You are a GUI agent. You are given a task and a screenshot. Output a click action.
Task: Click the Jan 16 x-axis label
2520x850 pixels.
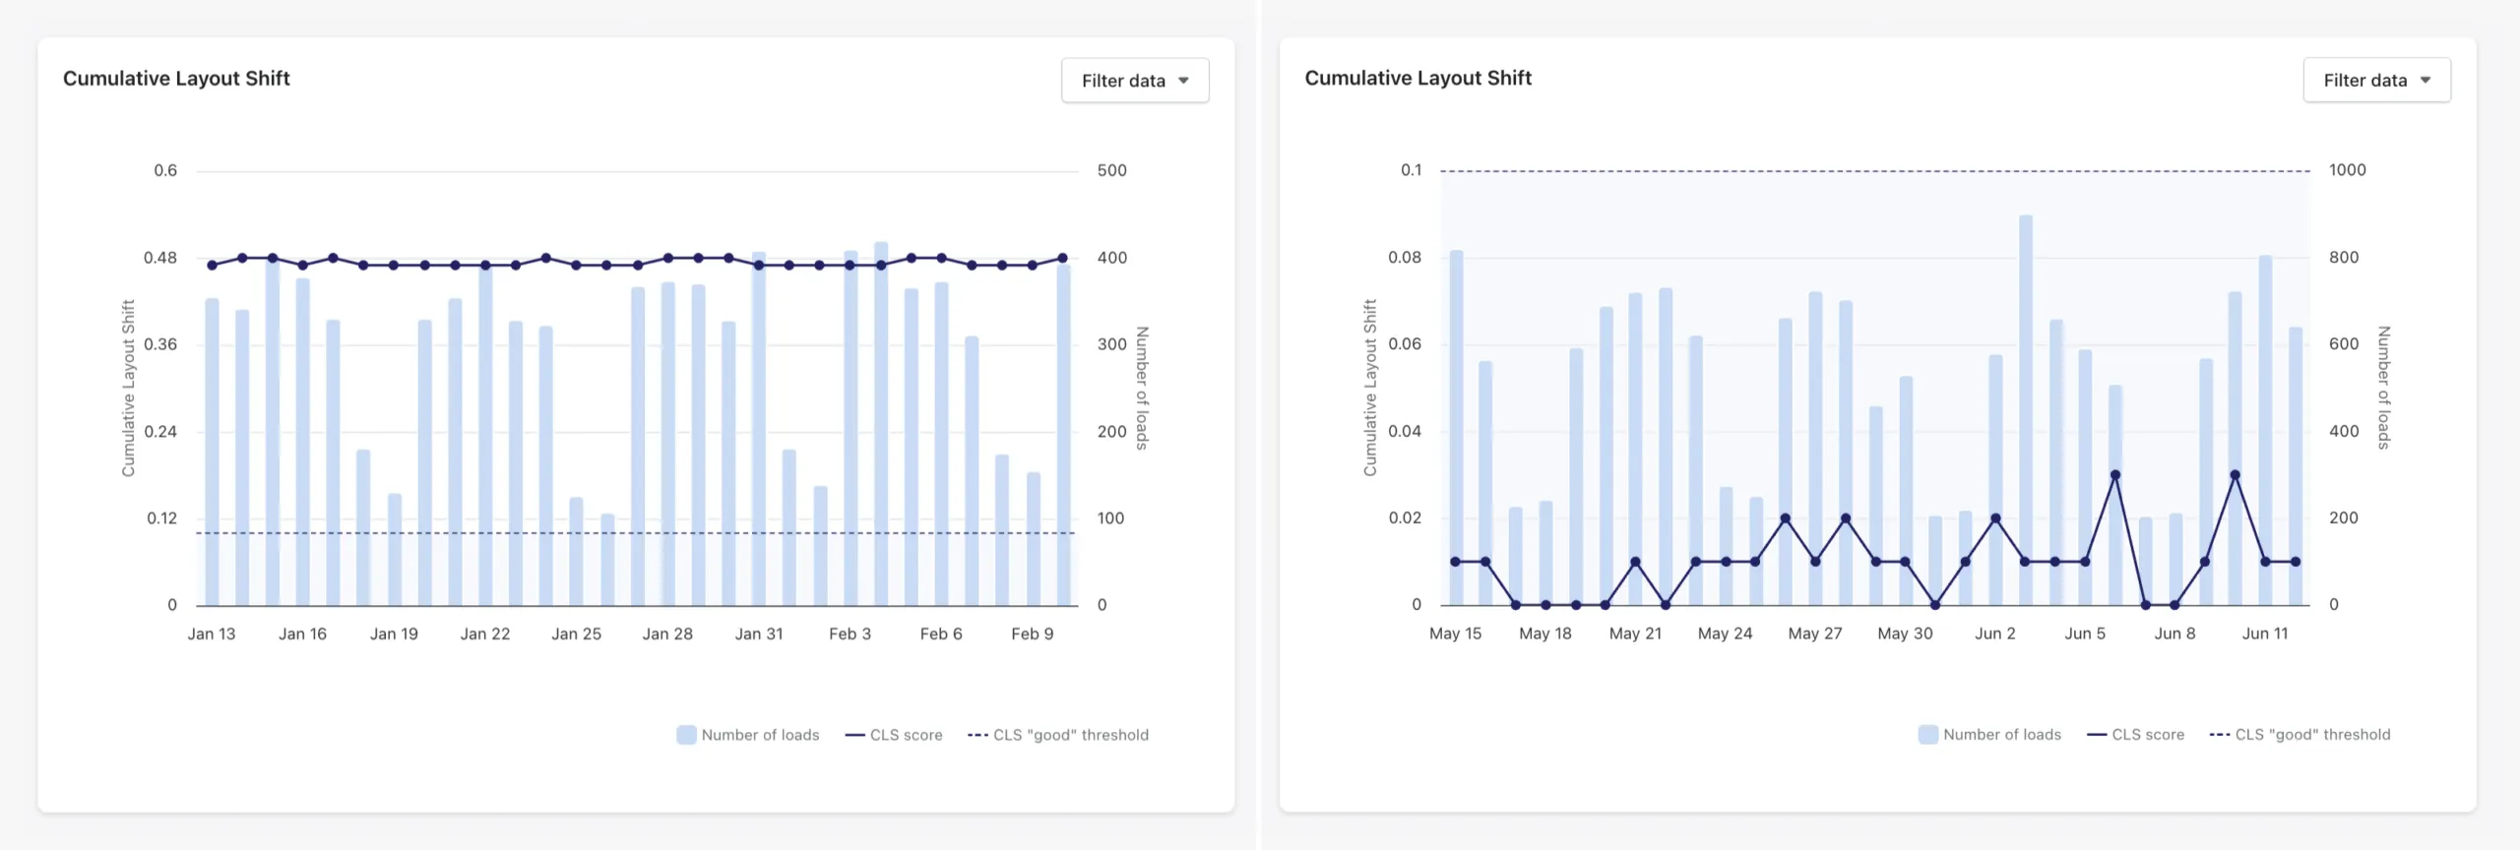coord(302,635)
